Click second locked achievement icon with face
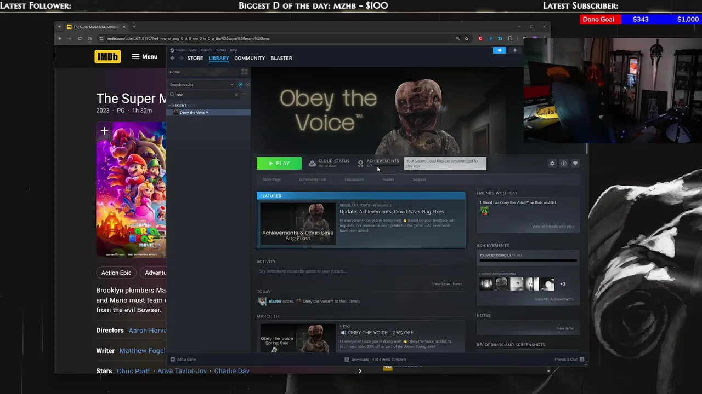Screen dimensions: 702x394 (x=501, y=284)
